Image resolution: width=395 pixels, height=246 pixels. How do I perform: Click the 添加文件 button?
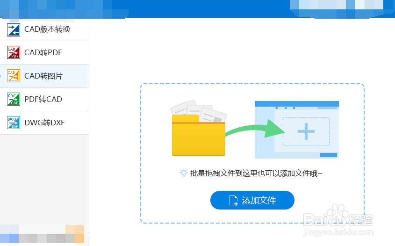[x=252, y=200]
